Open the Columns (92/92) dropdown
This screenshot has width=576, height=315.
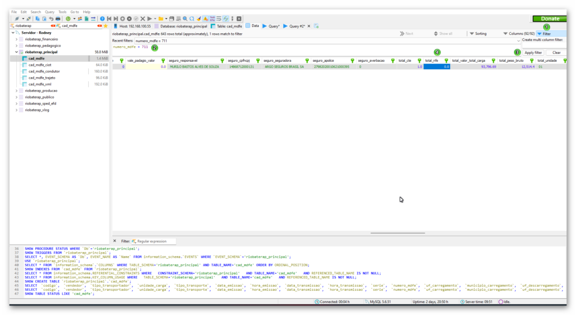(x=519, y=34)
